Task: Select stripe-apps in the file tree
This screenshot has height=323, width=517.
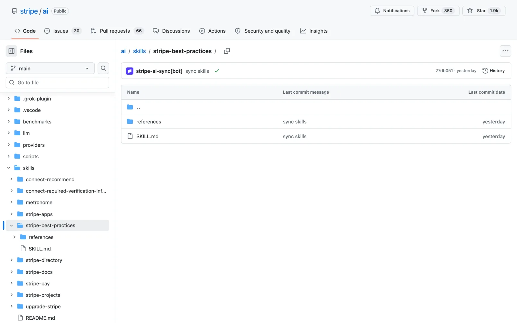Action: [39, 214]
